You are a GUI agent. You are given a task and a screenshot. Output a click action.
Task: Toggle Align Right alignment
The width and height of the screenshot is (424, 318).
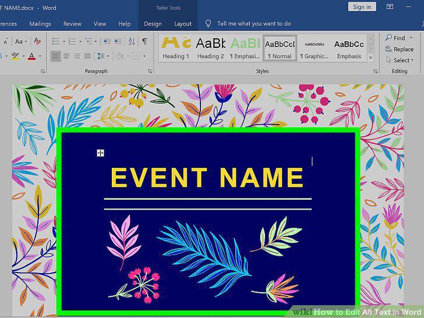tap(77, 56)
